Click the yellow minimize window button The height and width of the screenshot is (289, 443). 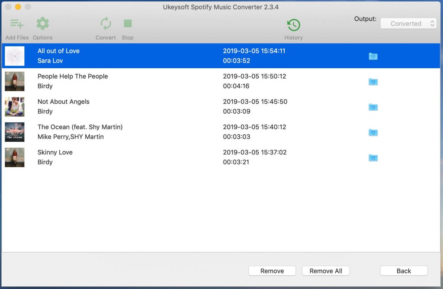point(18,7)
